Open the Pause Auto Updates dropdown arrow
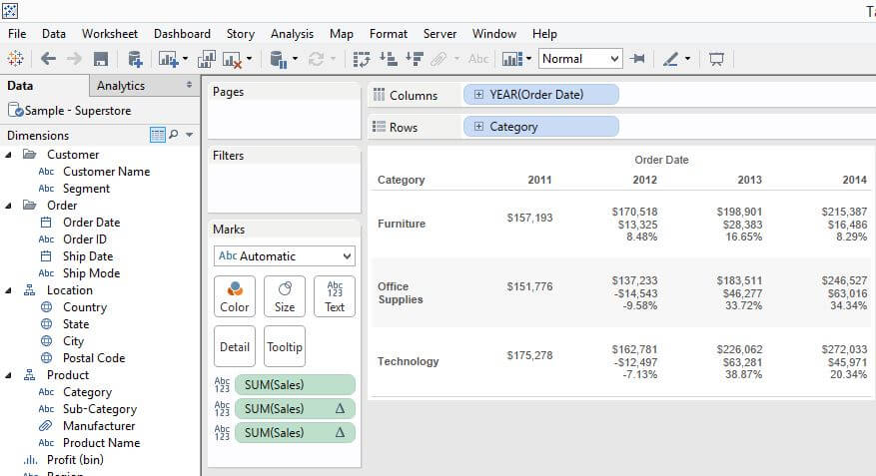Screen dimensions: 876x476 coord(295,59)
